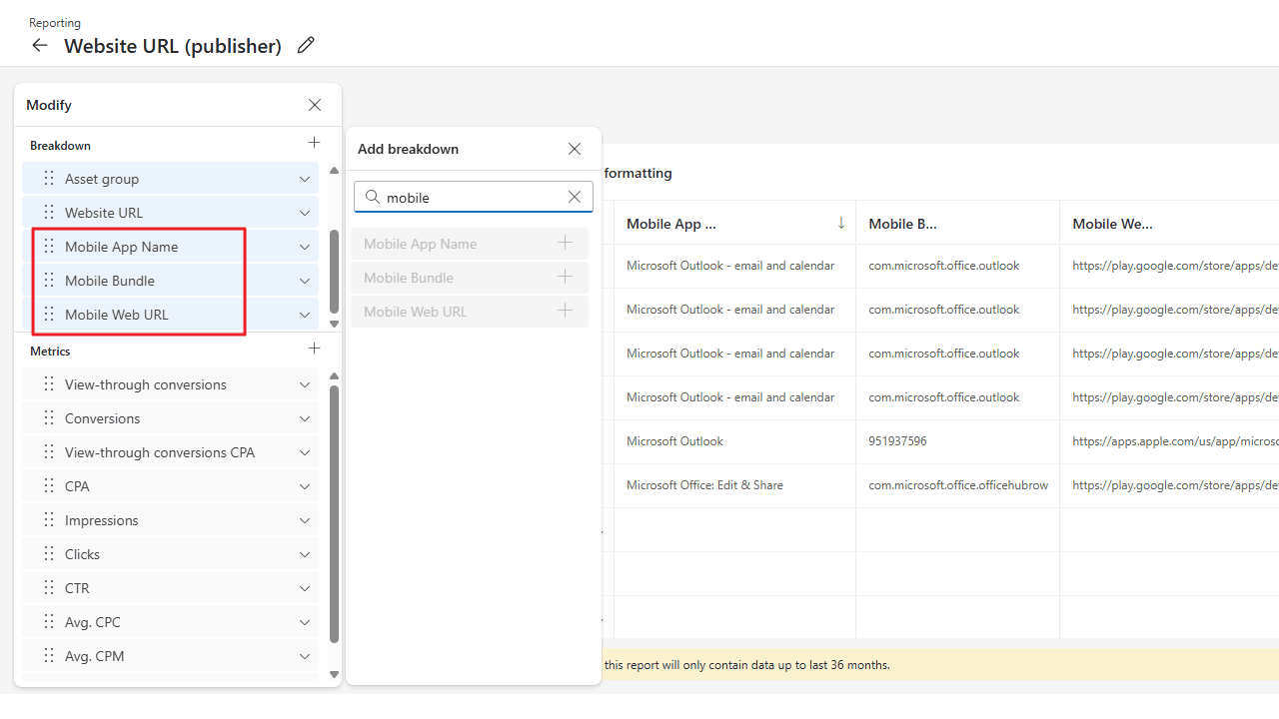This screenshot has width=1279, height=719.
Task: Grab Website URL drag handle
Action: click(x=49, y=213)
